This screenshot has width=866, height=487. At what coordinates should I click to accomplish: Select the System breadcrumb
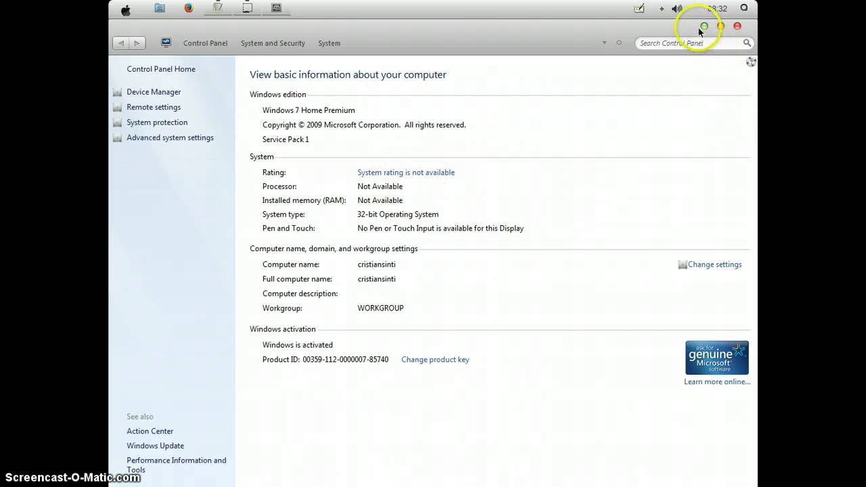(x=329, y=43)
